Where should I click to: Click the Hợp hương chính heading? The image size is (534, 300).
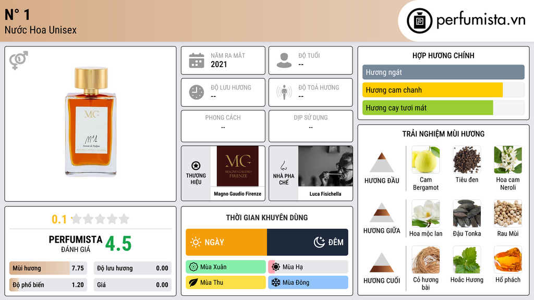[443, 55]
